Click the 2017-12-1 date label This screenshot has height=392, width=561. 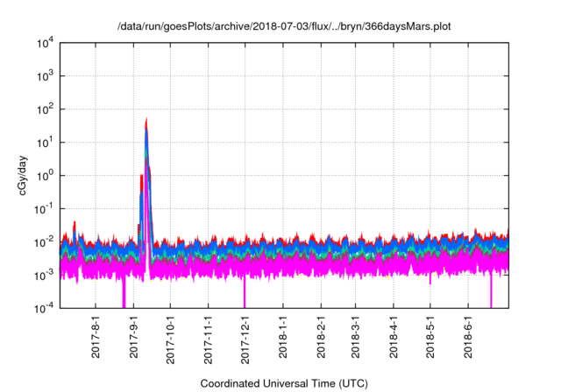(245, 339)
